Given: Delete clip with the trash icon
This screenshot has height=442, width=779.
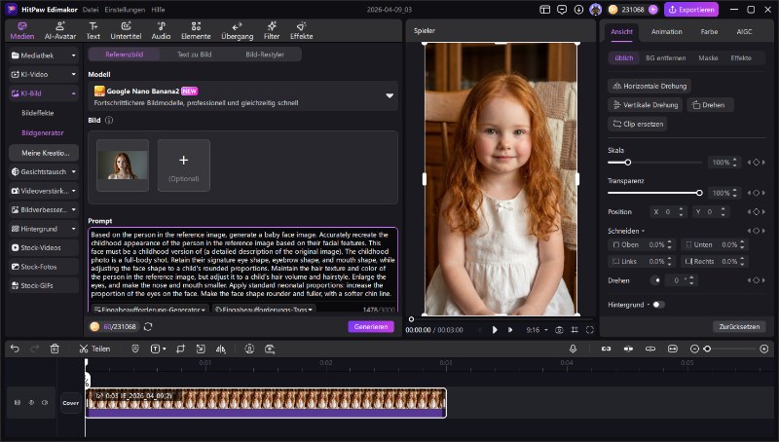Looking at the screenshot, I should pyautogui.click(x=55, y=349).
